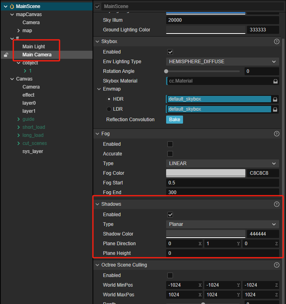Viewport: 286px width, 304px height.
Task: Collapse the Fog section
Action: tap(97, 134)
